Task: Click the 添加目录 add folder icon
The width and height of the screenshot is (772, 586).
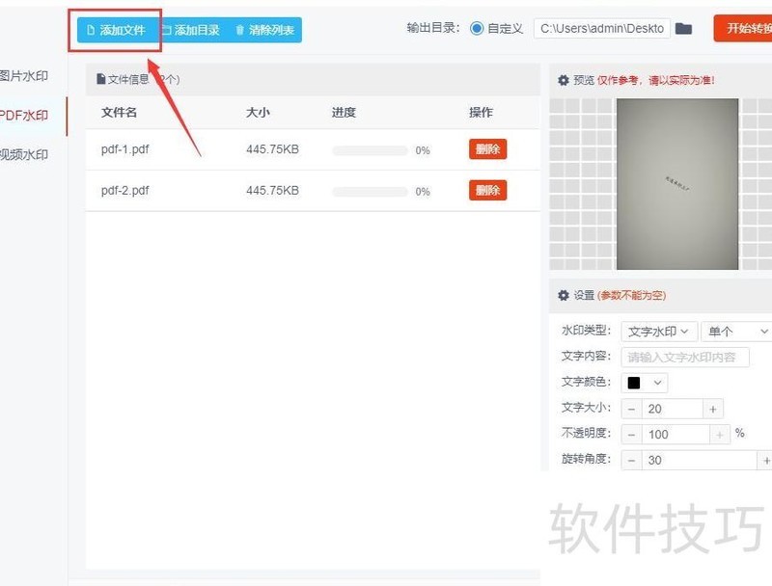Action: click(x=169, y=30)
